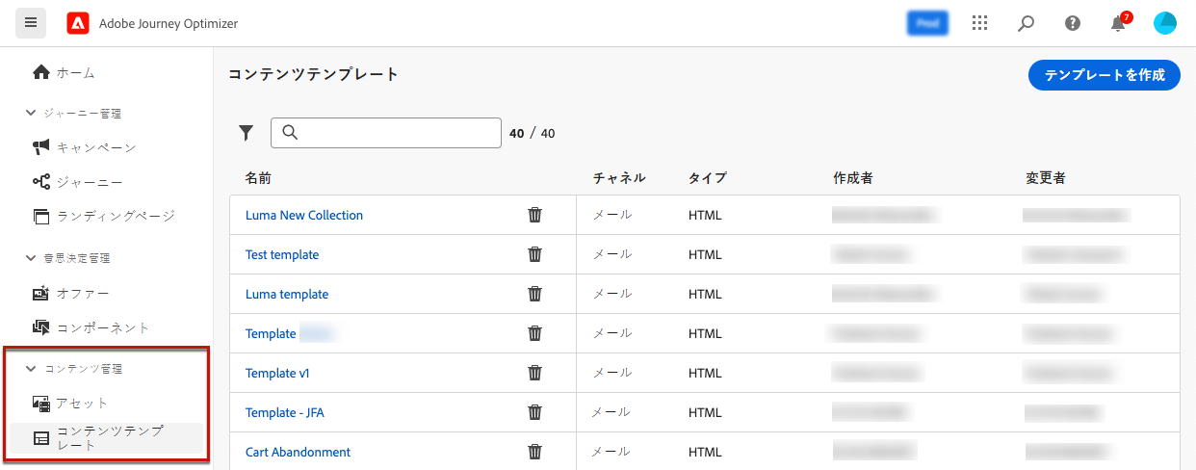Viewport: 1196px width, 470px height.
Task: Open the notifications bell
Action: pos(1118,24)
